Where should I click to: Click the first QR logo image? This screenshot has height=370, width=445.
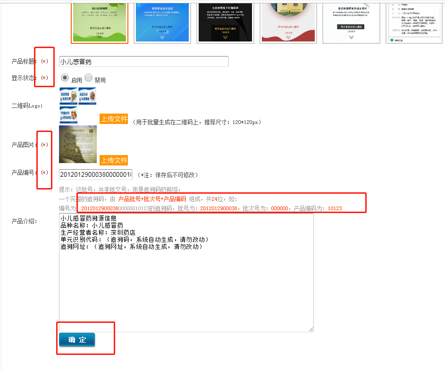68,96
